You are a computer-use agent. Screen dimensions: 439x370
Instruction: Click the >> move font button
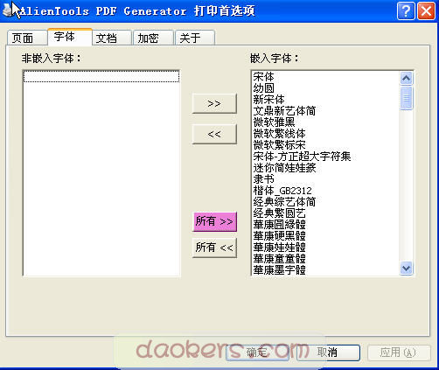pyautogui.click(x=214, y=103)
